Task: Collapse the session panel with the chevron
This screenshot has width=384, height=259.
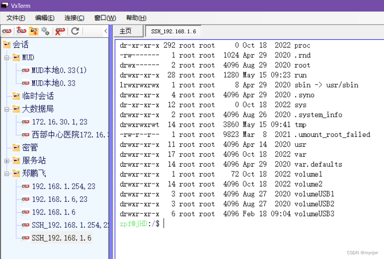Action: (106, 31)
